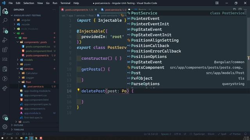
Task: Click the Customize Layout icon in the title bar
Action: (x=217, y=3)
